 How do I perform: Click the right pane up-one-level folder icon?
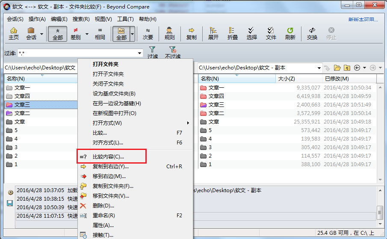coord(347,68)
